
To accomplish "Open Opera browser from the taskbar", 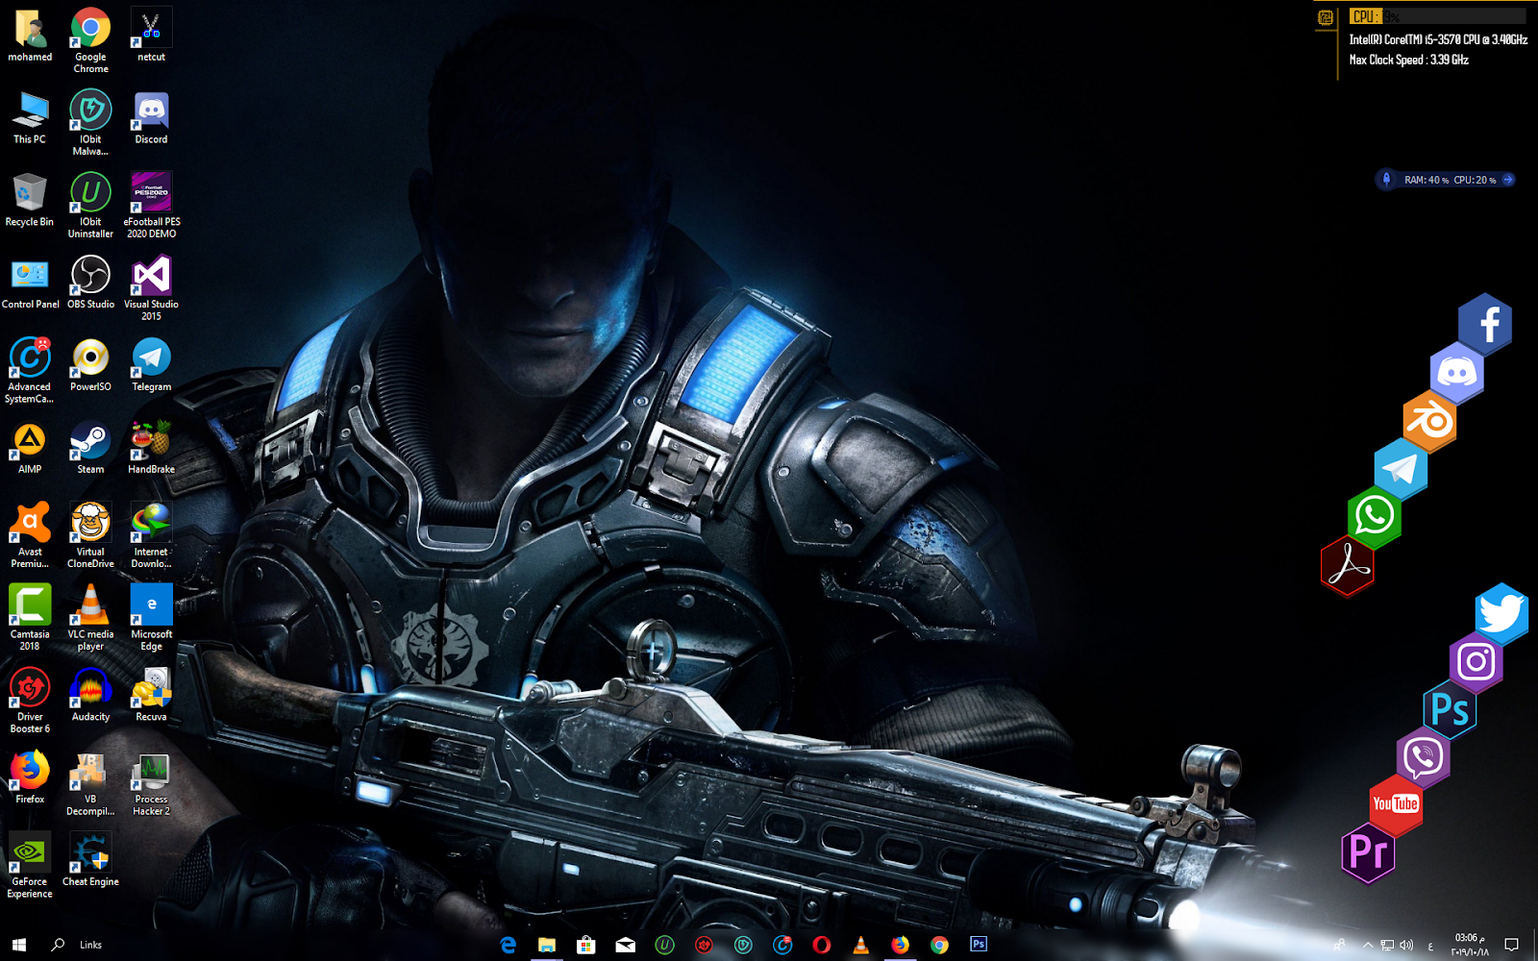I will click(x=822, y=945).
